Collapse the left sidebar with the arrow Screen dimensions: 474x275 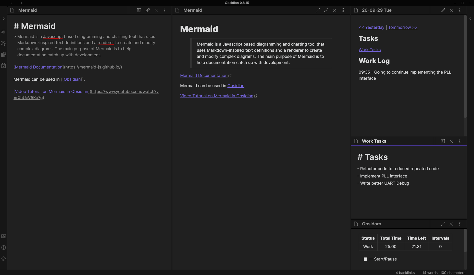4,18
